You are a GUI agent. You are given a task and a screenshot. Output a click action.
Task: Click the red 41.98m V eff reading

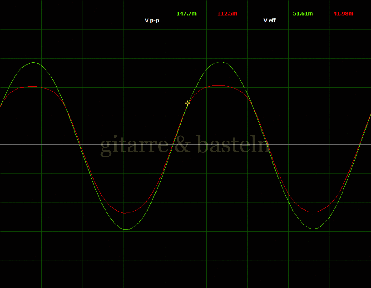click(343, 14)
